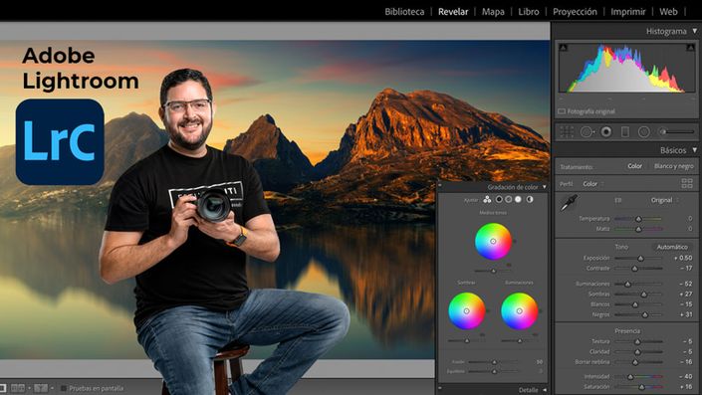Toggle the Fotografía original checkbox
The height and width of the screenshot is (395, 702).
tap(562, 111)
